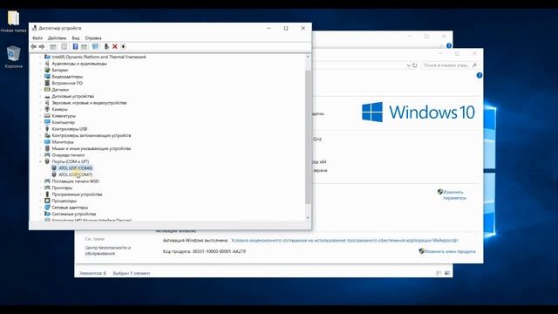This screenshot has width=558, height=314.
Task: Select Intel(R) Dynamic Platform and Thermal Framework
Action: click(x=99, y=57)
